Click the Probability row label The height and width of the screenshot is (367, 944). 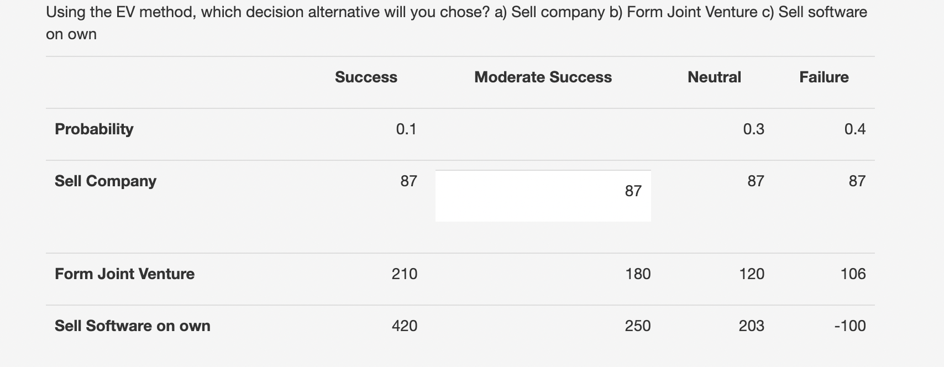click(x=93, y=129)
